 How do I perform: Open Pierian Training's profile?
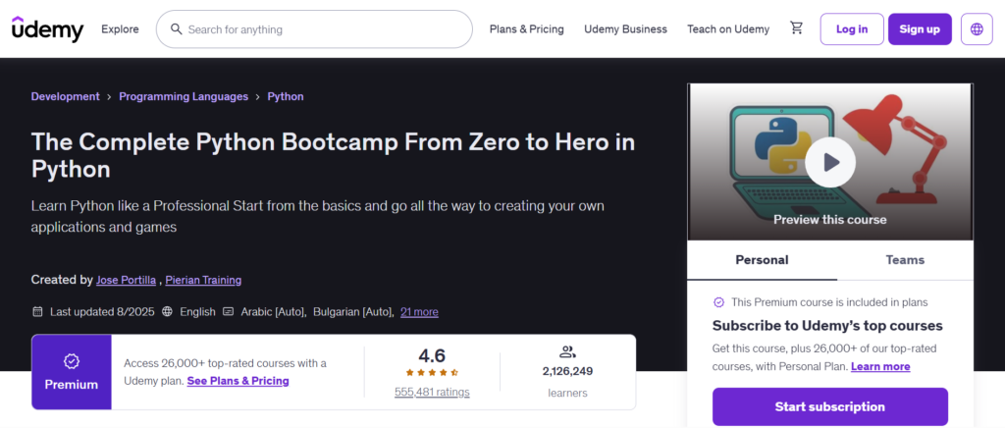click(x=204, y=280)
